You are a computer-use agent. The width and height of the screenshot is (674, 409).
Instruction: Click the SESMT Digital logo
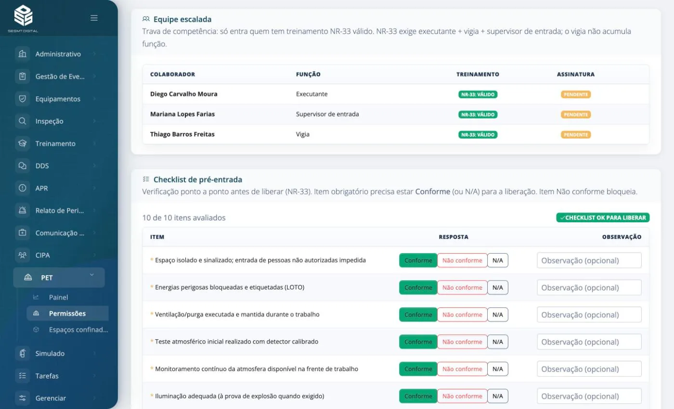(23, 18)
